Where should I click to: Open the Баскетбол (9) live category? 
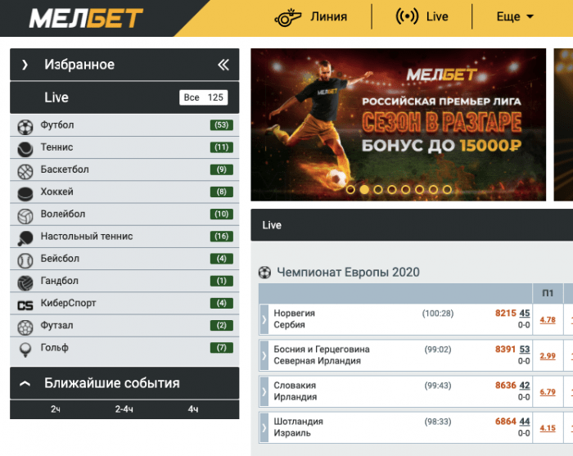[124, 170]
